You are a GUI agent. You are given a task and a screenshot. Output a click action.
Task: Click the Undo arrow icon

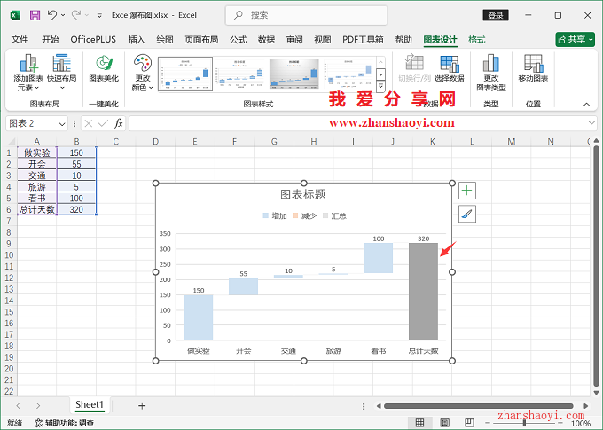(52, 15)
